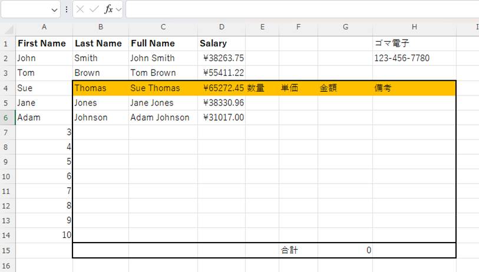Click the cell containing ゴマ電子
This screenshot has width=479, height=272.
coord(414,44)
